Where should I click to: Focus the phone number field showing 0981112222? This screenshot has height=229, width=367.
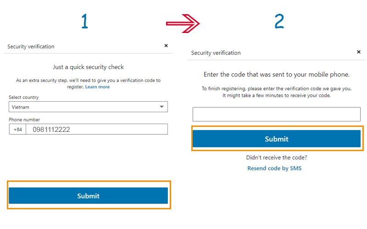coord(96,130)
